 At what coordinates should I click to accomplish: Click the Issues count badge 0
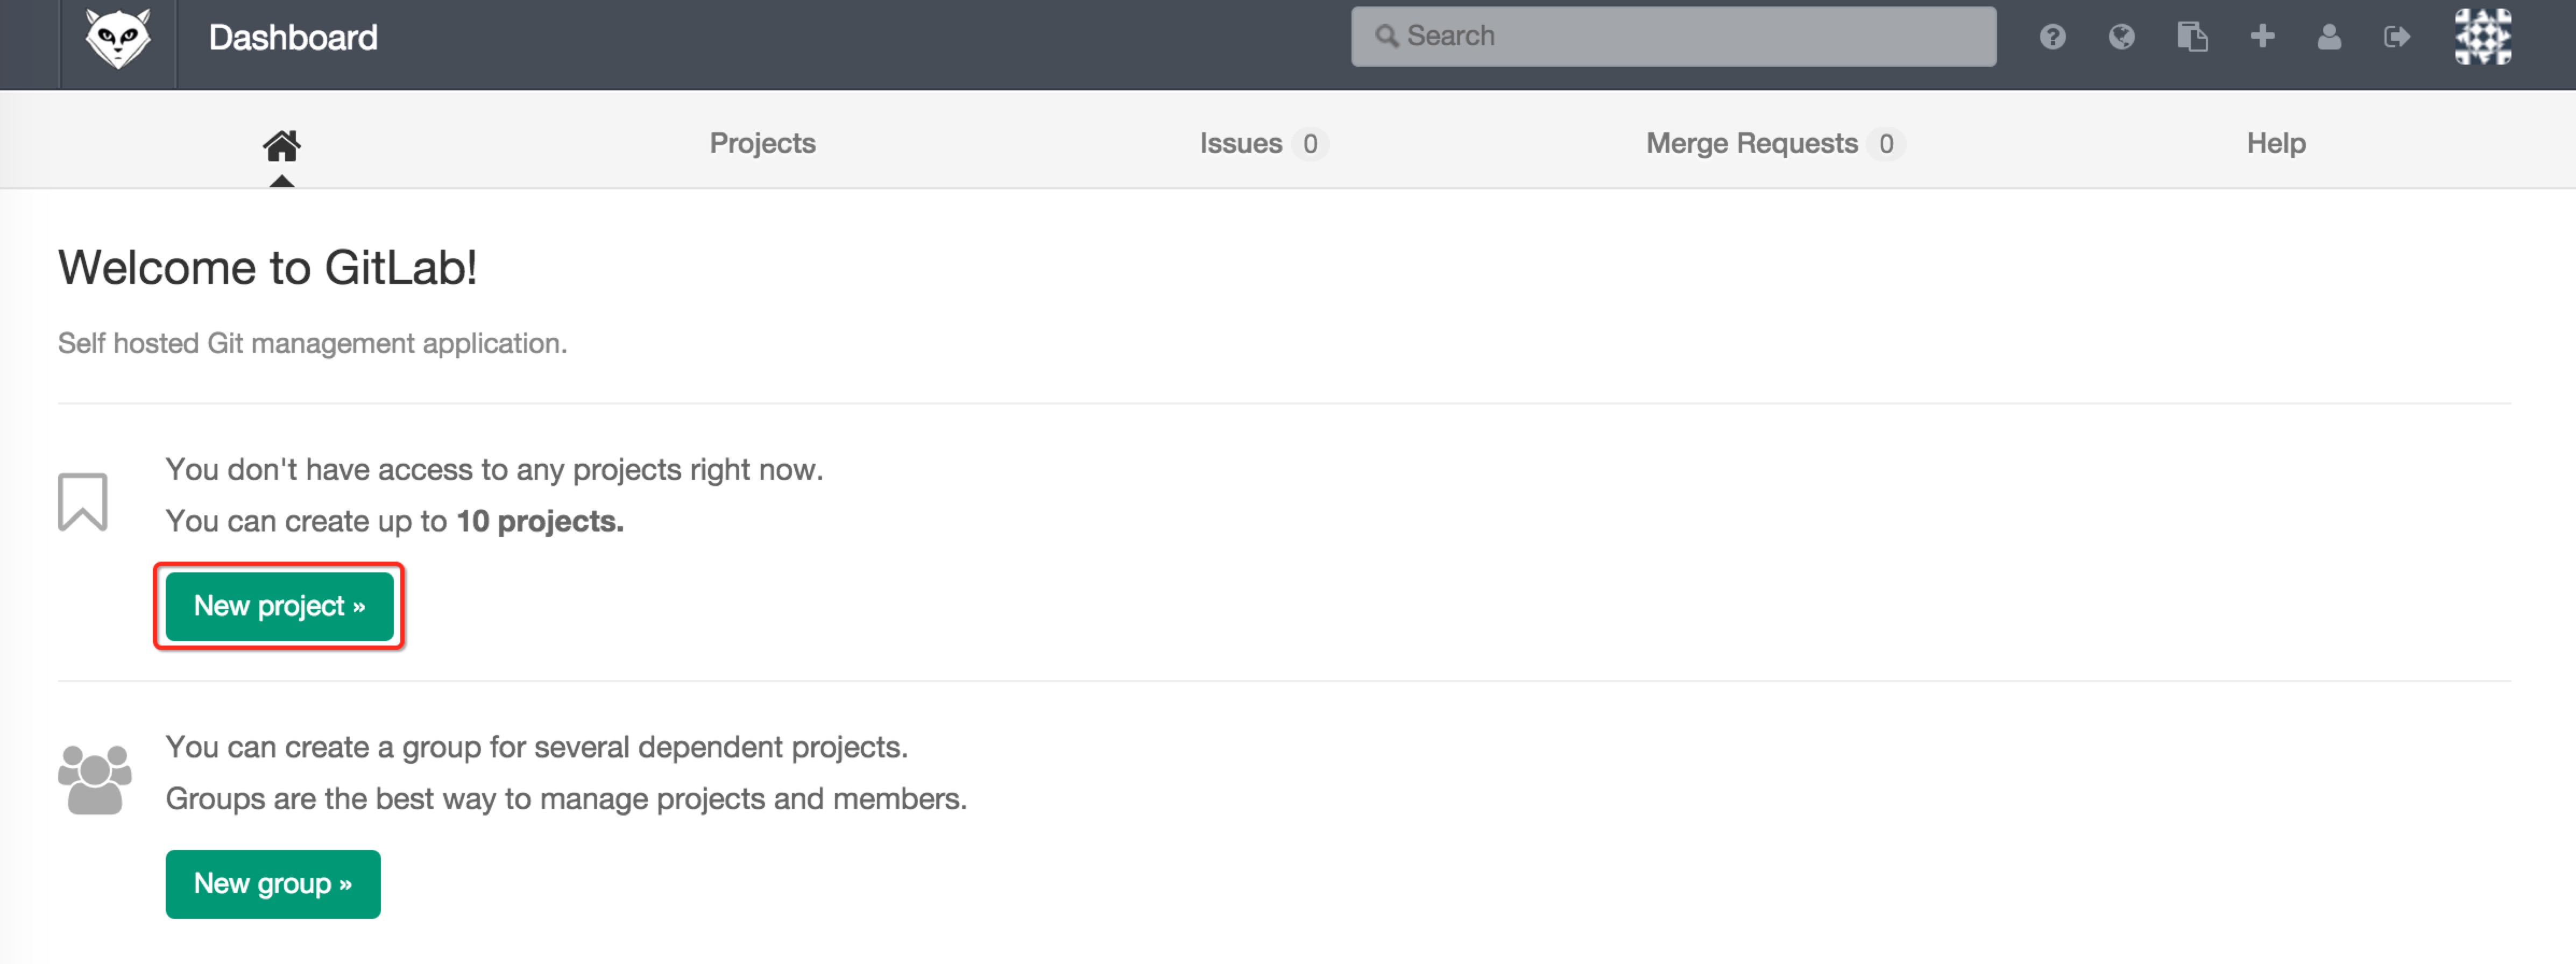point(1310,144)
